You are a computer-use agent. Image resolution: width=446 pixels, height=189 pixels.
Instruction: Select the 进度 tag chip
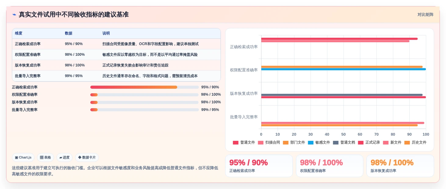point(64,157)
